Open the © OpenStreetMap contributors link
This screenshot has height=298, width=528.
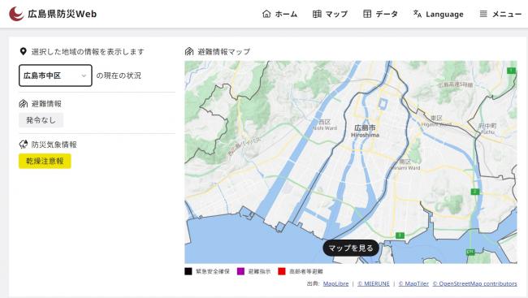[475, 284]
